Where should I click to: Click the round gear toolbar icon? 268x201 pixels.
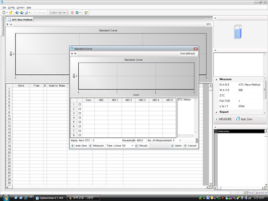click(77, 12)
